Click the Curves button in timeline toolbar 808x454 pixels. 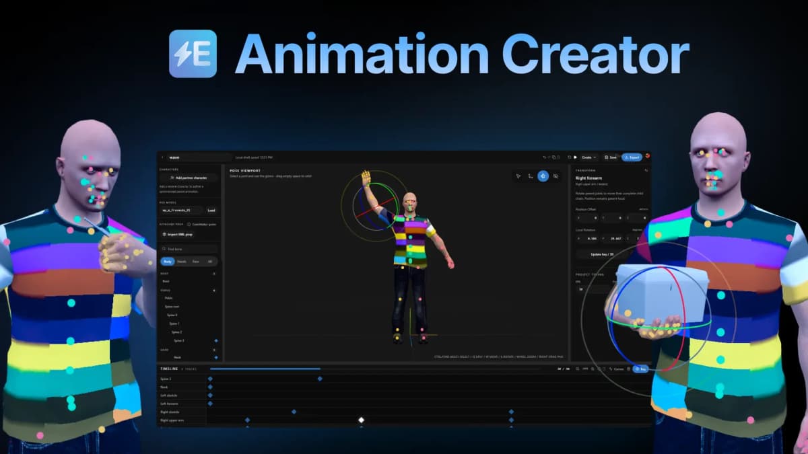[x=616, y=369]
